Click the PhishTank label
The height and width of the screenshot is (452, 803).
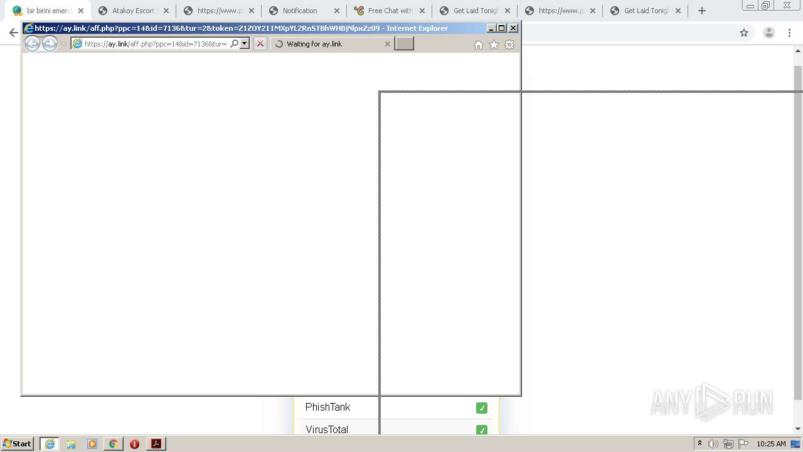tap(327, 407)
